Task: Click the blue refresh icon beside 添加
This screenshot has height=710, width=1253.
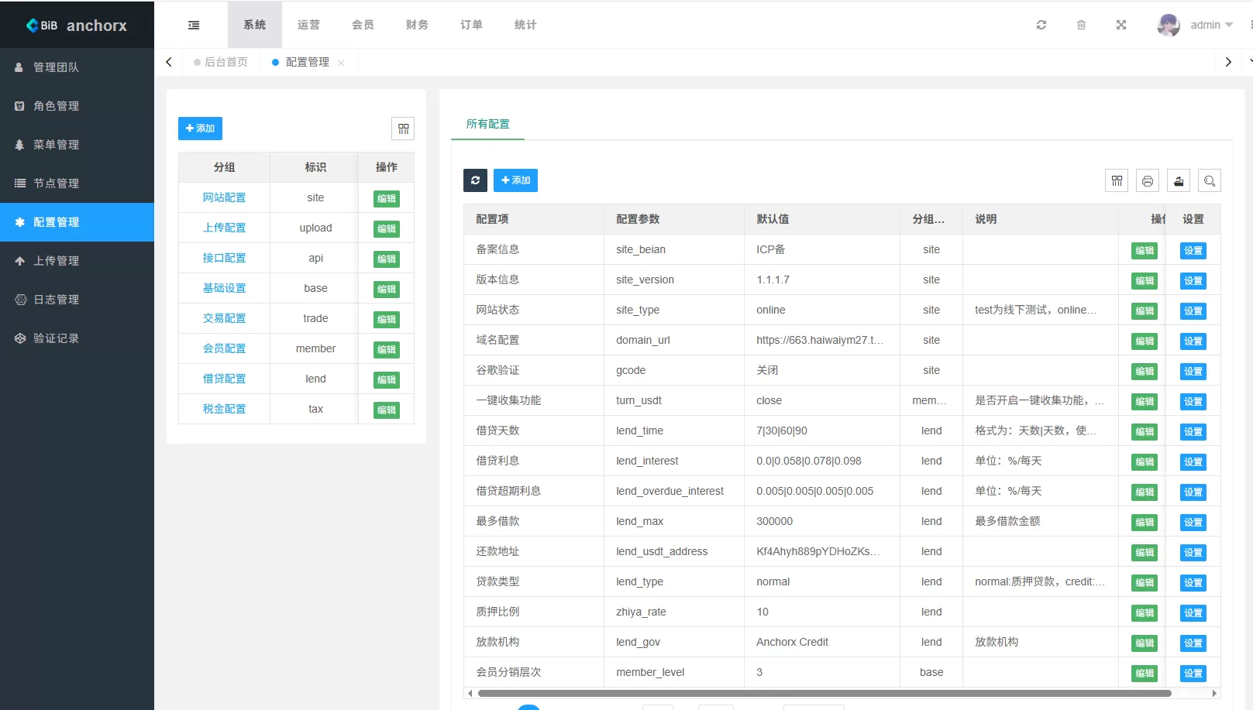Action: pyautogui.click(x=475, y=180)
